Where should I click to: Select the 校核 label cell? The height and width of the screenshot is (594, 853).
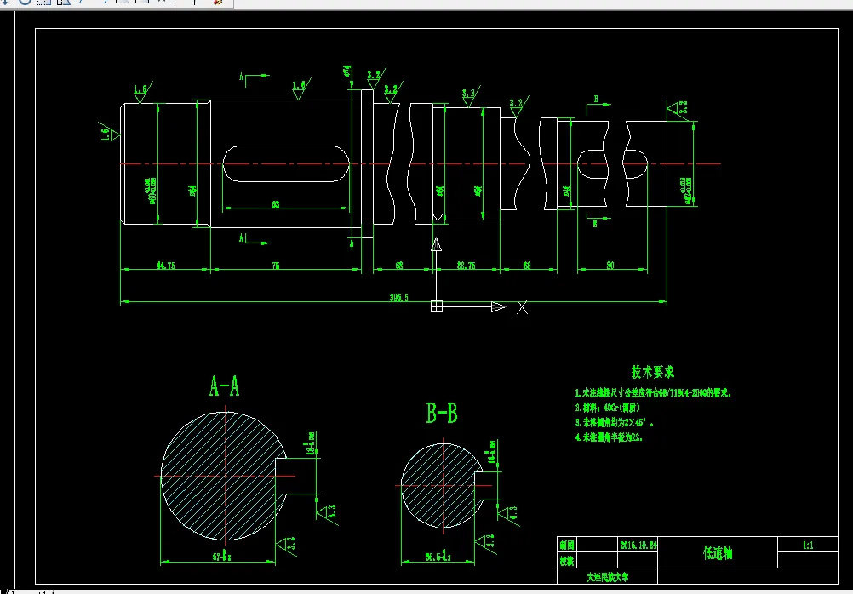coord(566,560)
